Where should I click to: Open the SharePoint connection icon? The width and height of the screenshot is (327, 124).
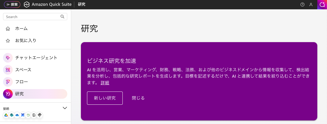point(12,115)
